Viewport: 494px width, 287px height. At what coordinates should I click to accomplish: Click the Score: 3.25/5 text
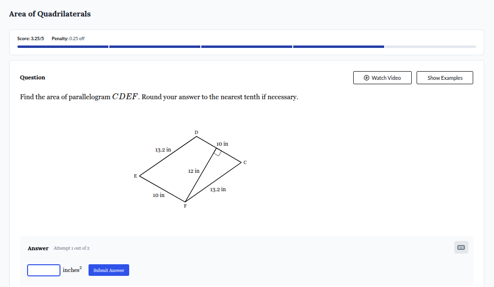[30, 38]
